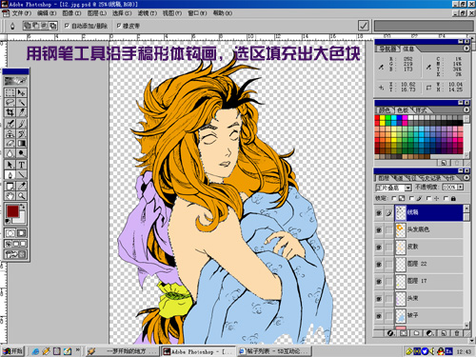The height and width of the screenshot is (357, 476).
Task: Add a layer mask icon
Action: pyautogui.click(x=404, y=333)
